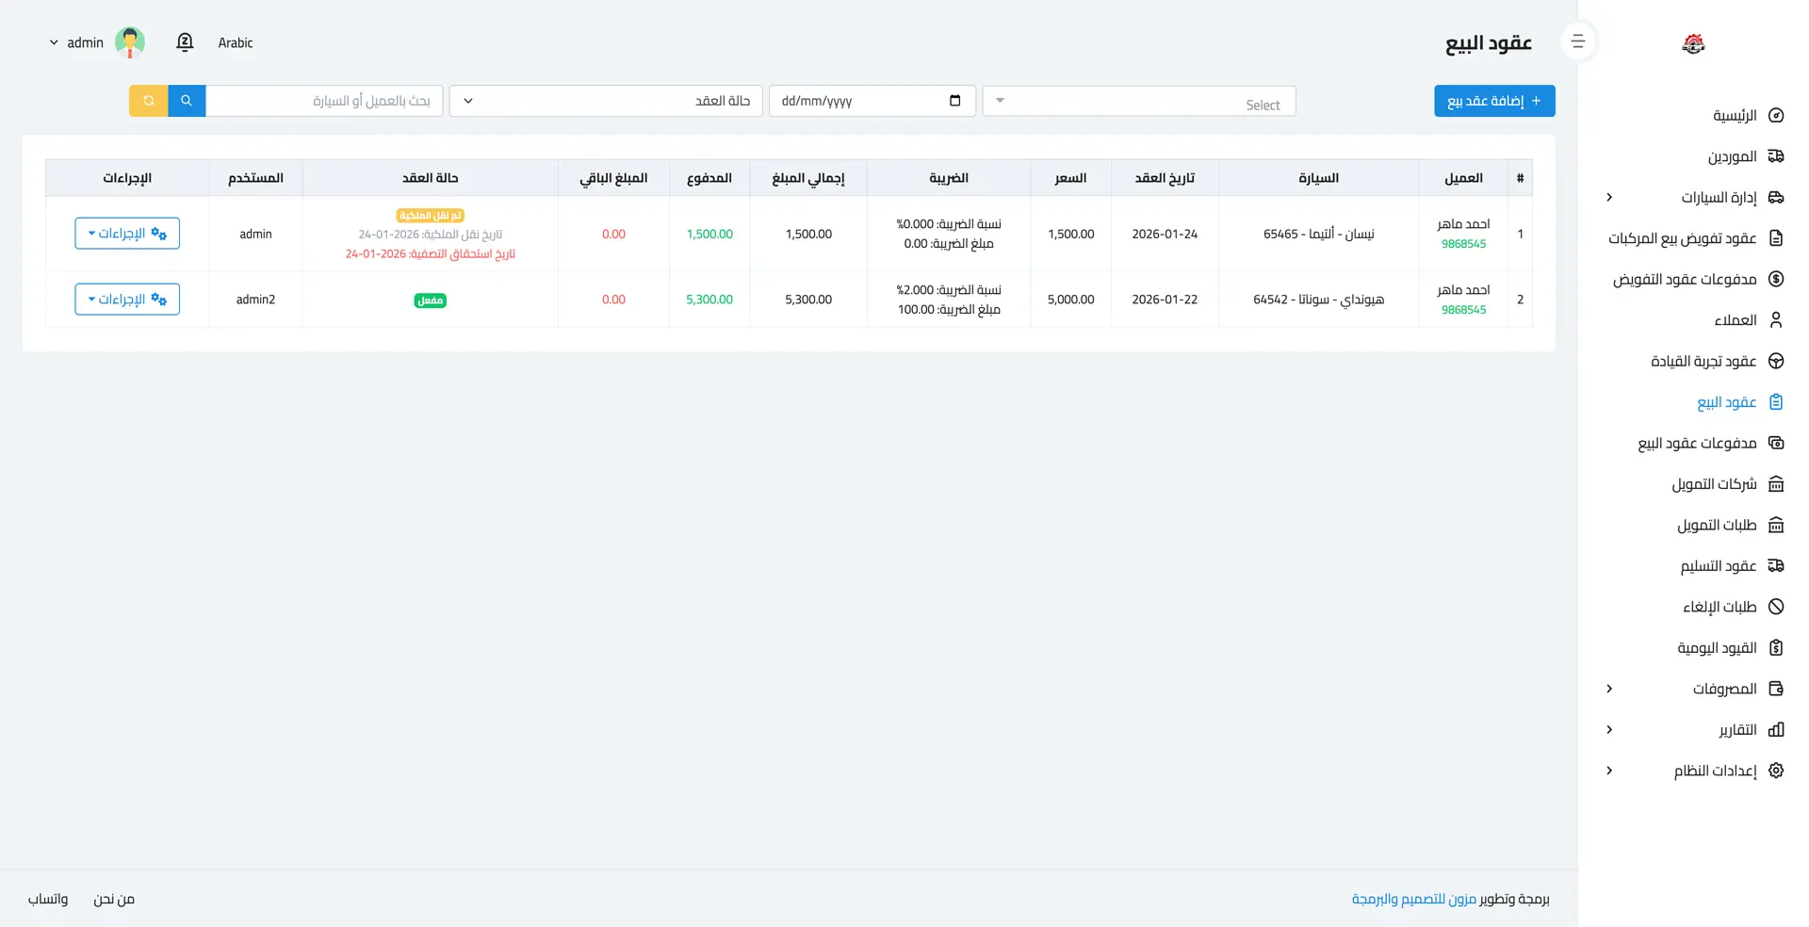Screen dimensions: 1809x927
Task: Click the yellow refresh reset button
Action: tap(148, 101)
